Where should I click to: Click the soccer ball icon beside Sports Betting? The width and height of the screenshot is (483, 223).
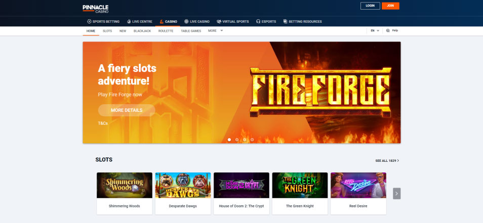[x=89, y=22]
